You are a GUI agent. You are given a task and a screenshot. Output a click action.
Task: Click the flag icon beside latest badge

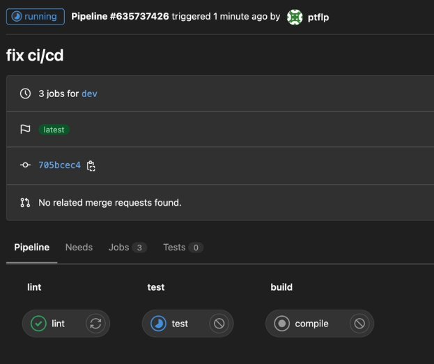pos(25,130)
